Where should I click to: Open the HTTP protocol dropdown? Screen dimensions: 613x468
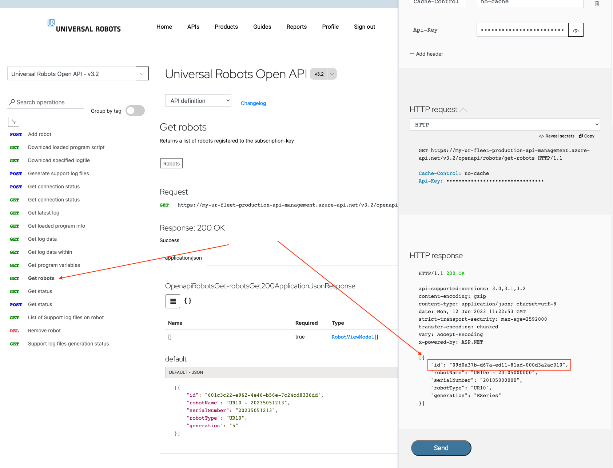tap(504, 124)
